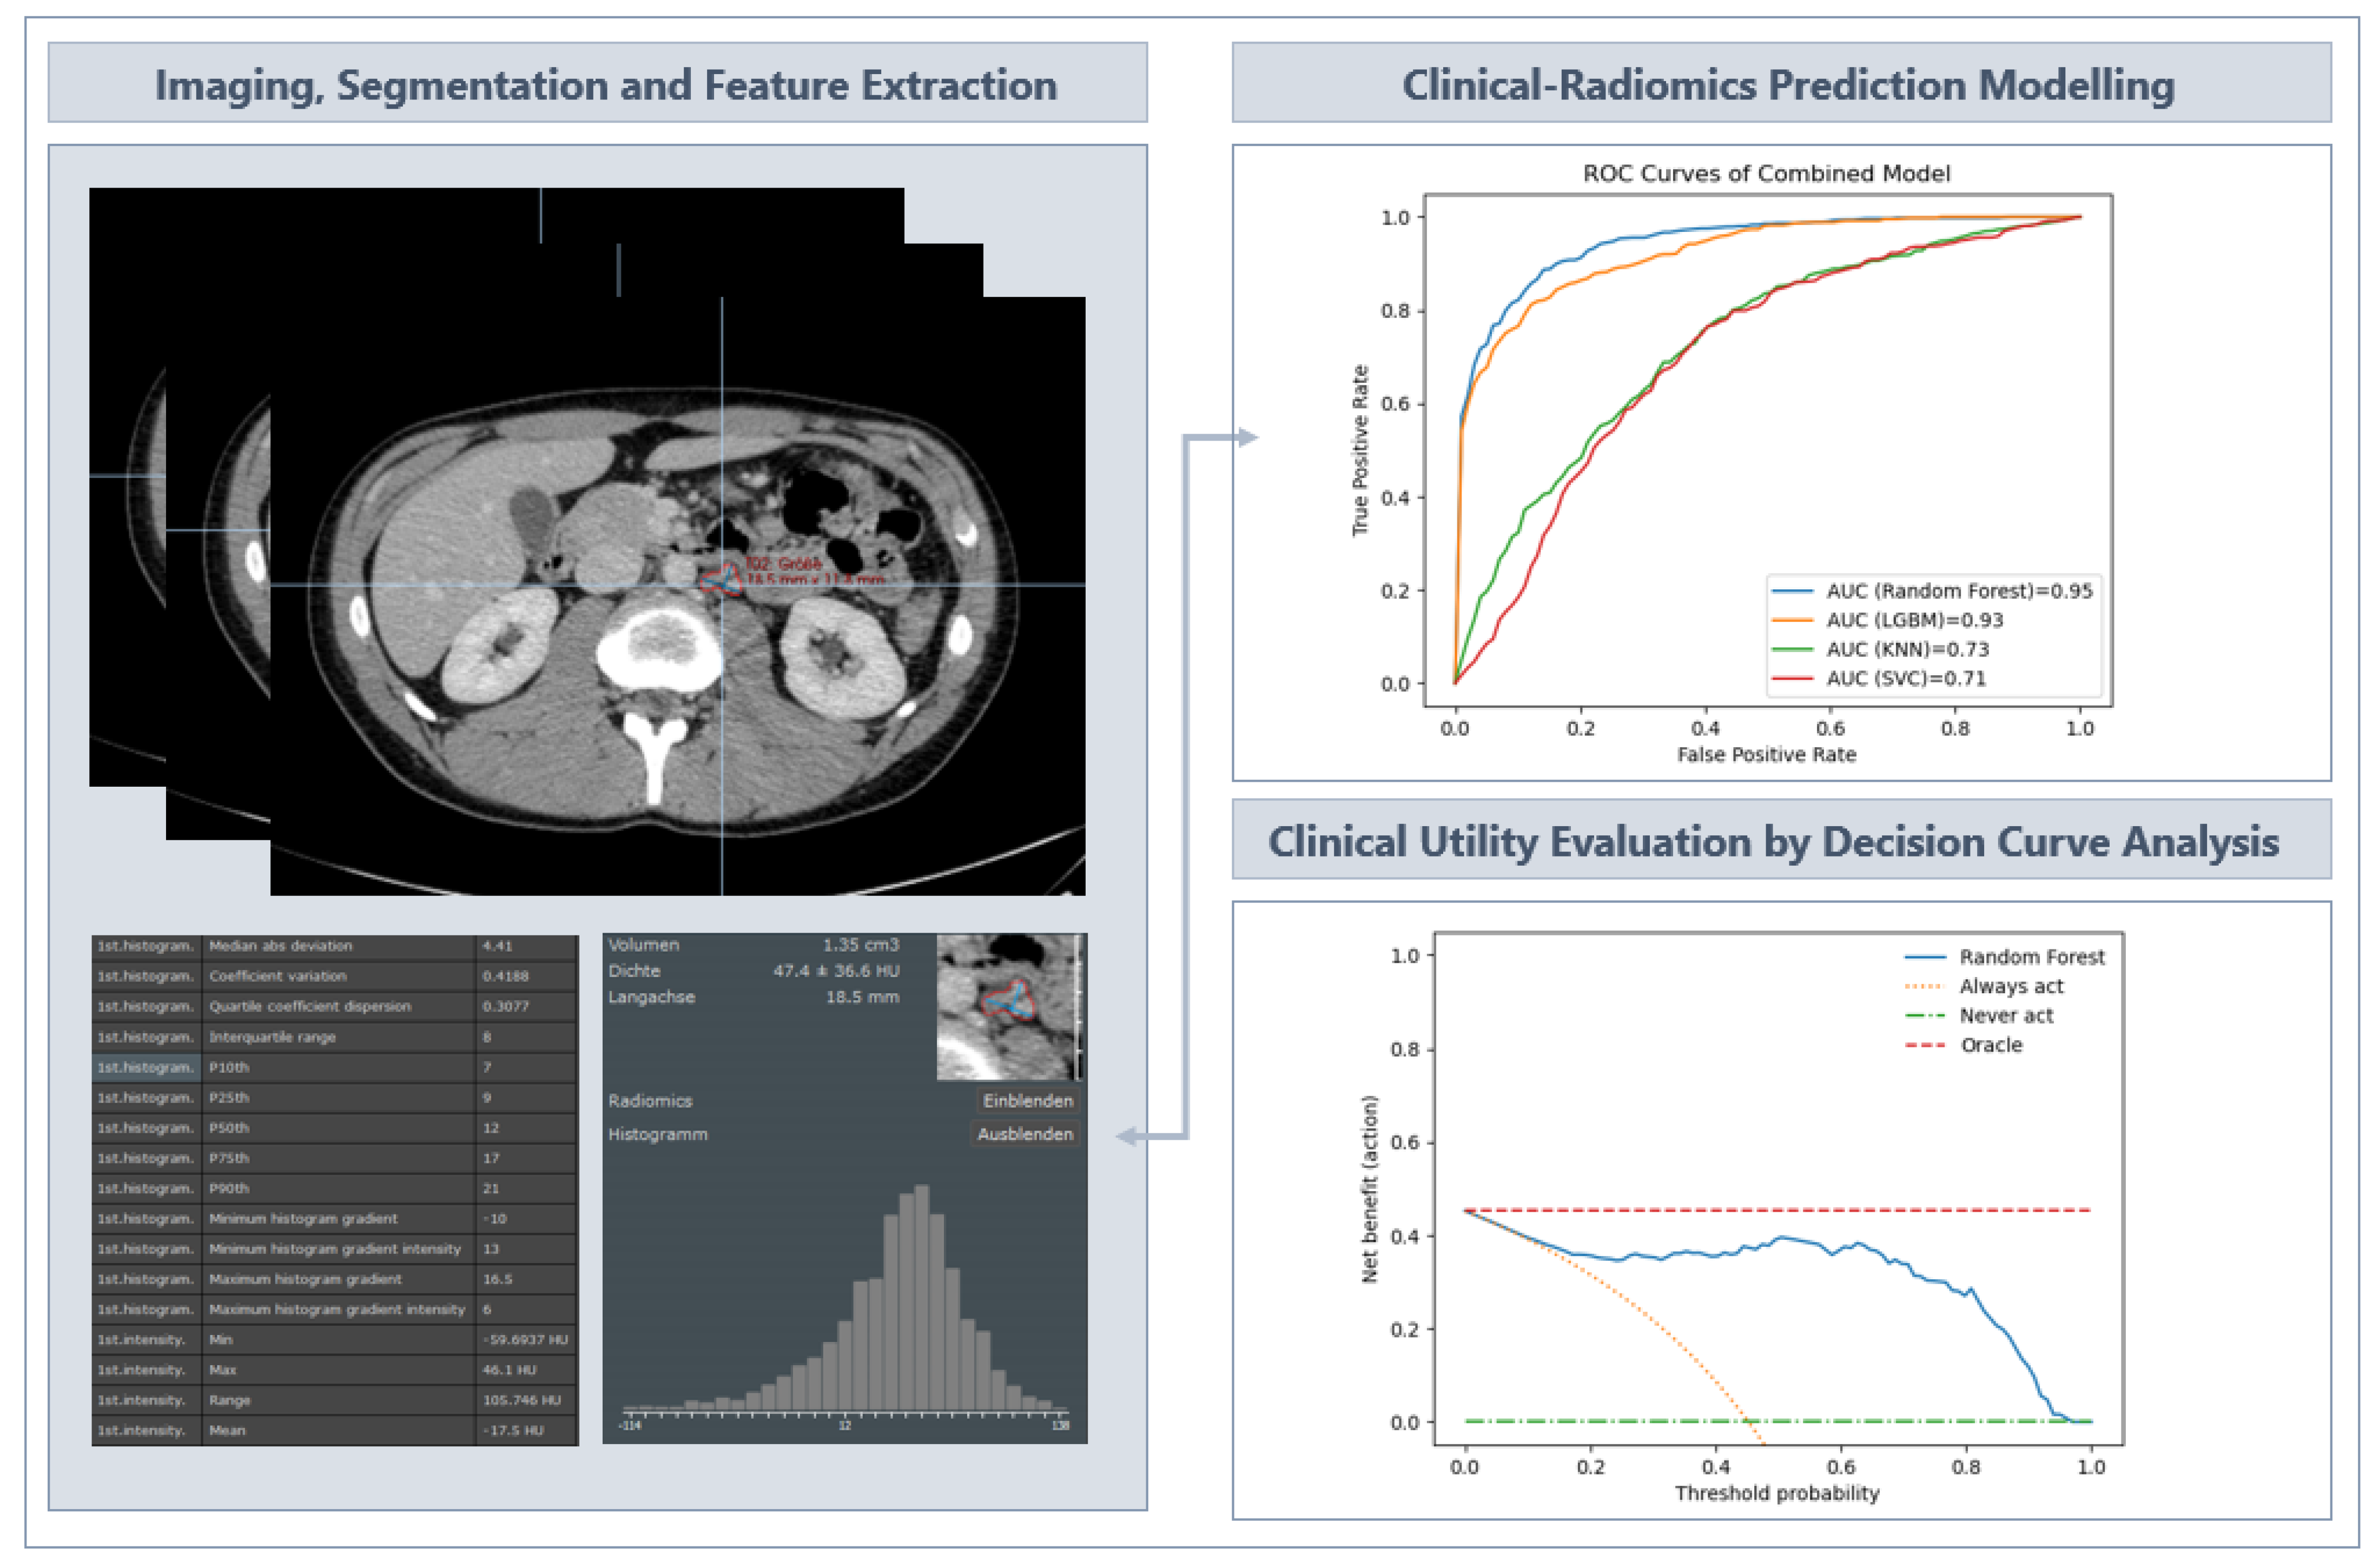Click Imaging, Segmentation and Feature Extraction header
This screenshot has width=2379, height=1568.
click(x=605, y=84)
